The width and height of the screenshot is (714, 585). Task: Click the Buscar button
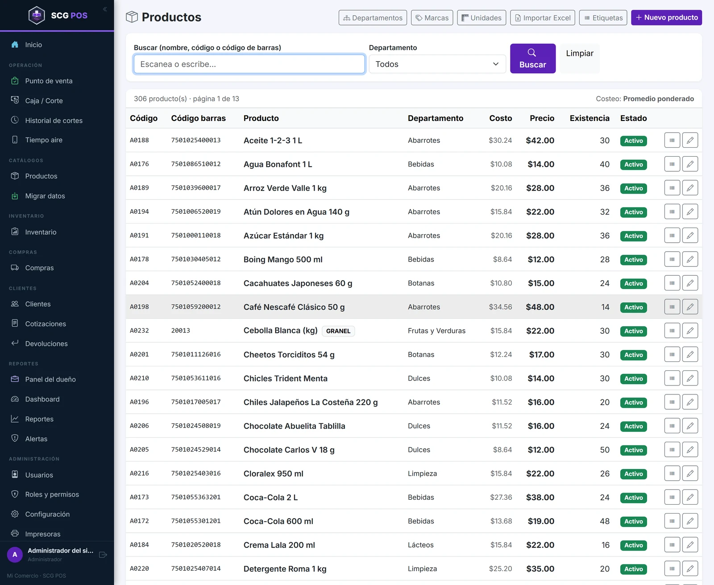pos(533,58)
